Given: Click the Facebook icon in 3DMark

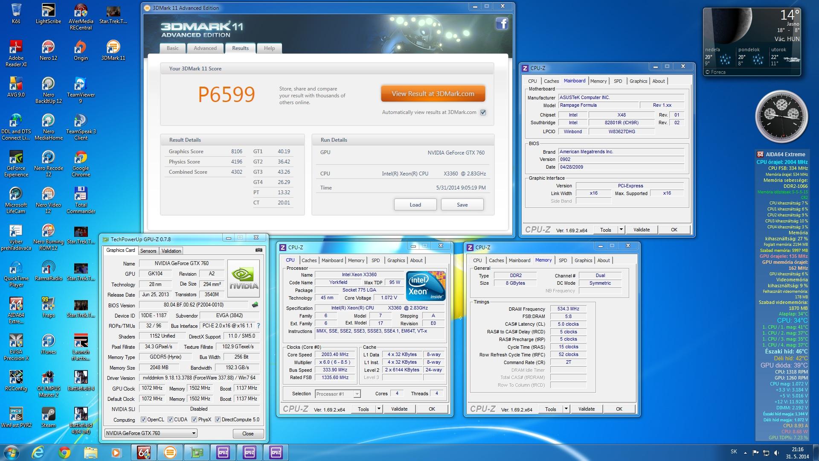Looking at the screenshot, I should point(502,23).
